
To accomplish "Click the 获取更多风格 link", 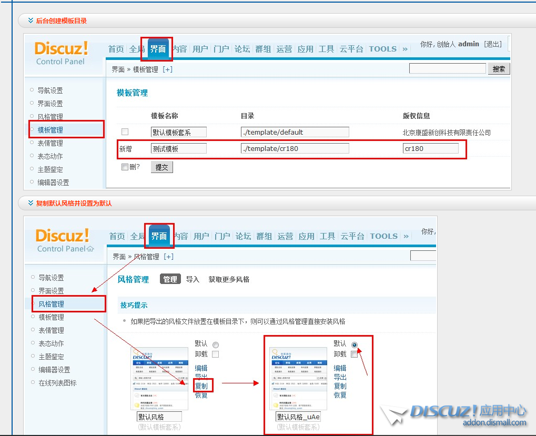I will pos(229,279).
